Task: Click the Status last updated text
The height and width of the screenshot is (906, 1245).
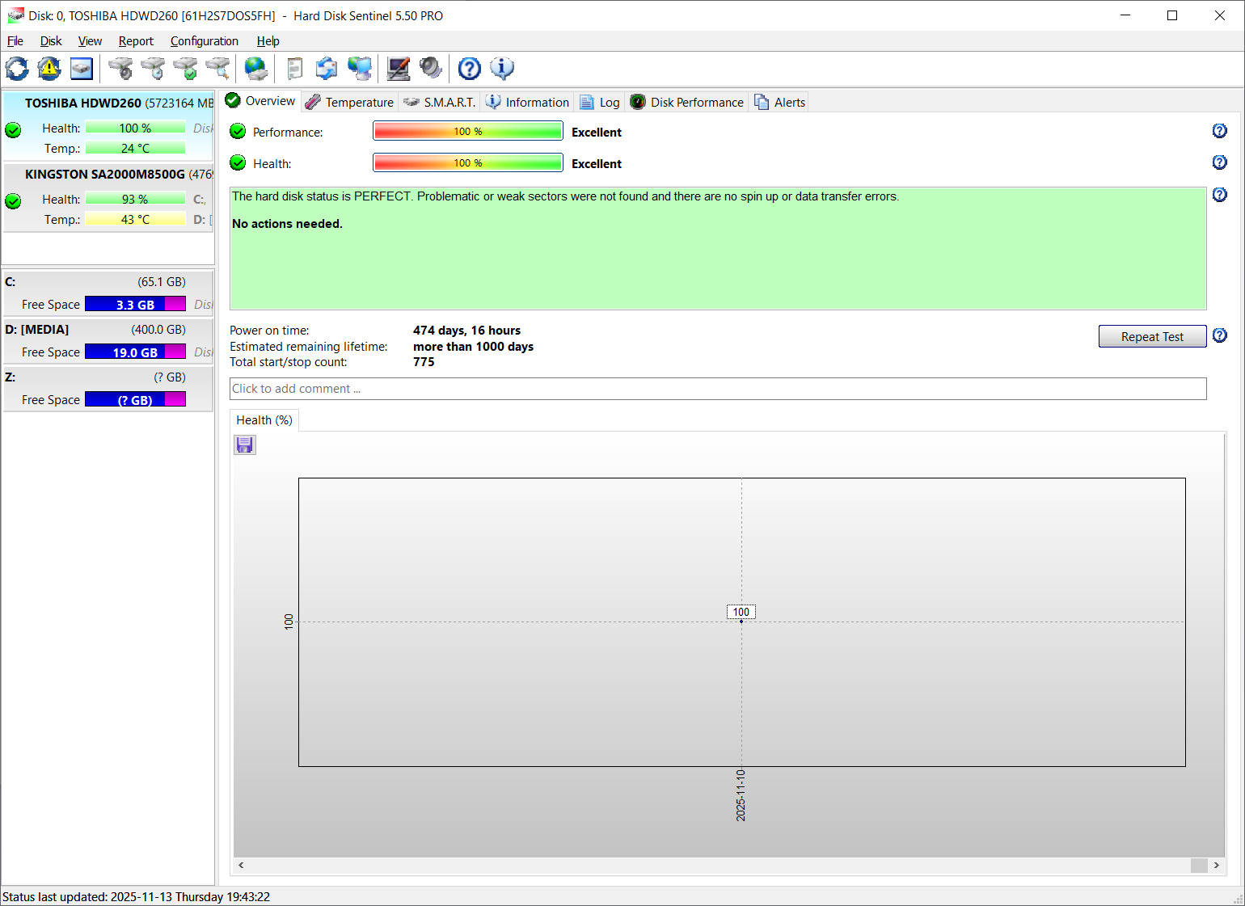Action: pos(136,896)
